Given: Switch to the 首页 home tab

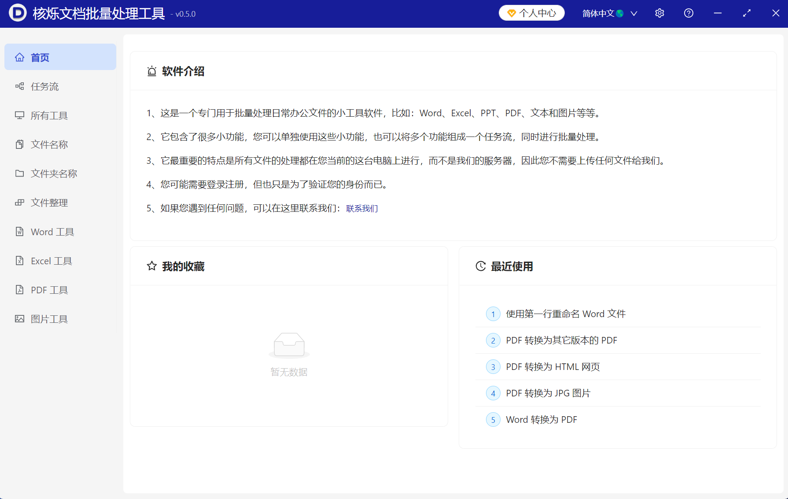Looking at the screenshot, I should pos(40,57).
